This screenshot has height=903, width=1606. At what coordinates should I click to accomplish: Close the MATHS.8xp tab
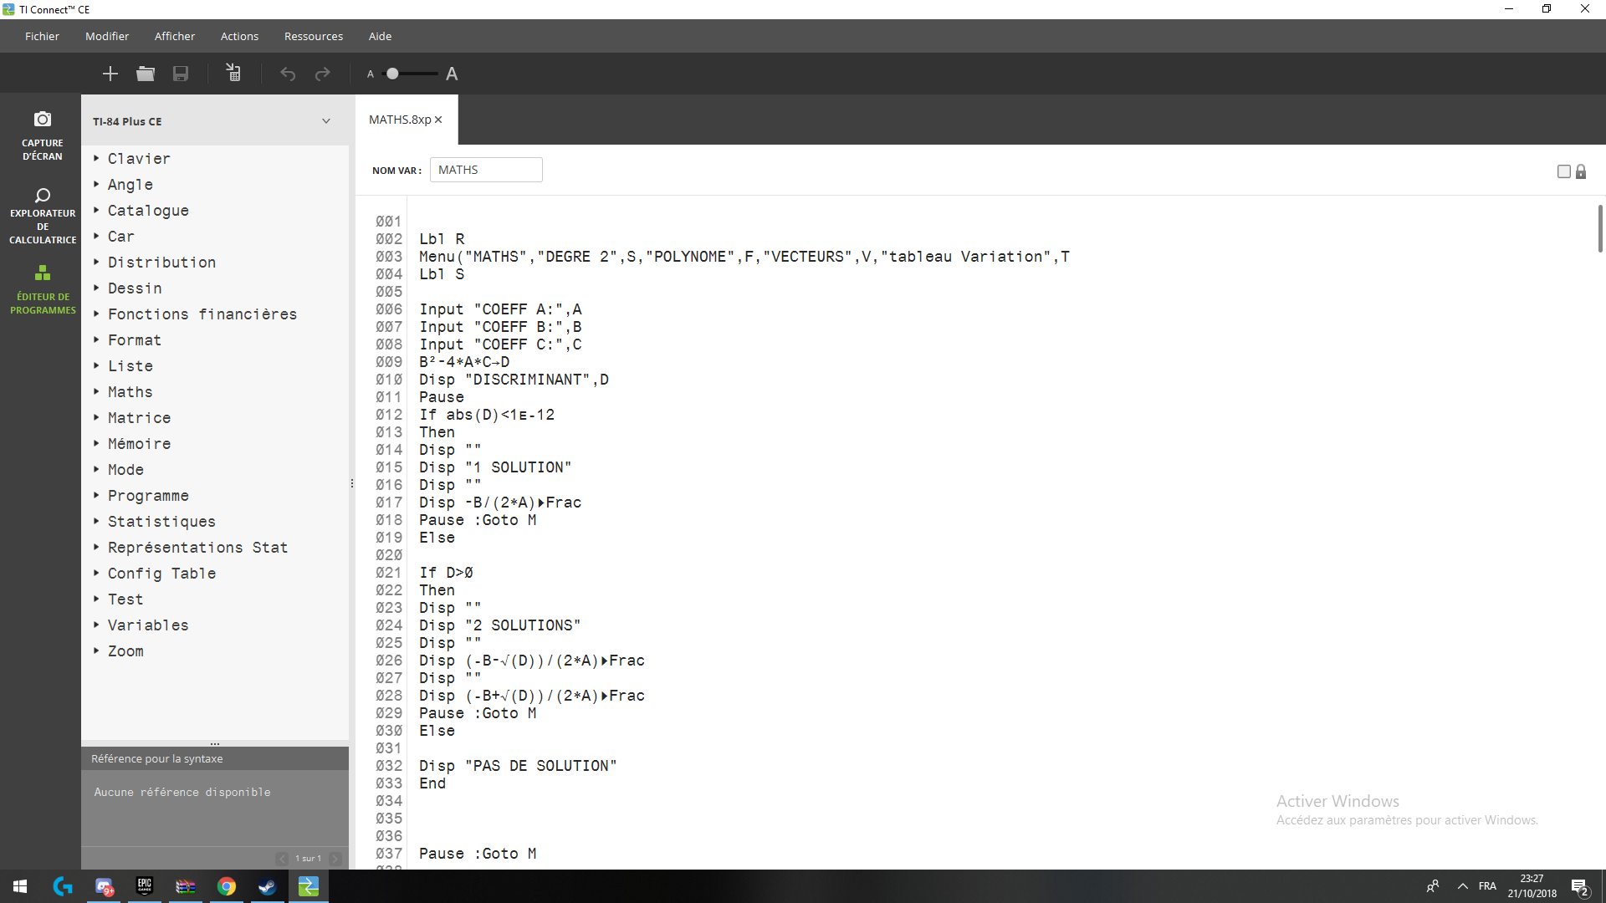pyautogui.click(x=438, y=120)
